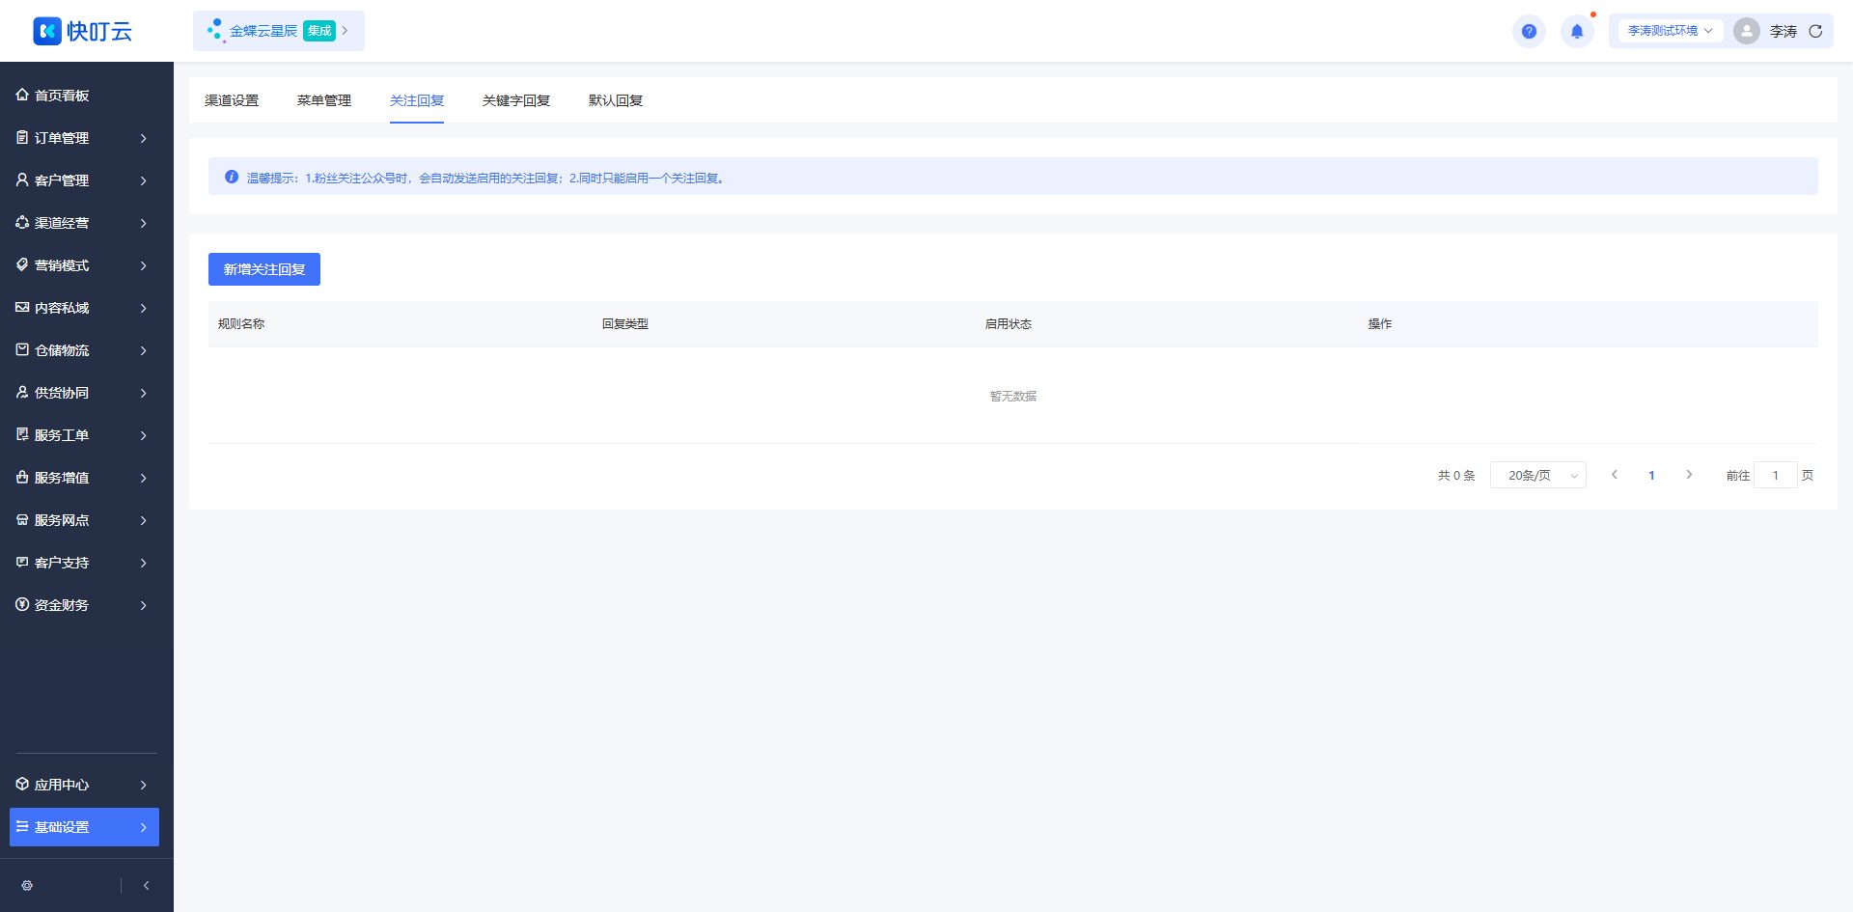Click the 基础设置 settings icon
Viewport: 1853px width, 912px height.
(22, 826)
